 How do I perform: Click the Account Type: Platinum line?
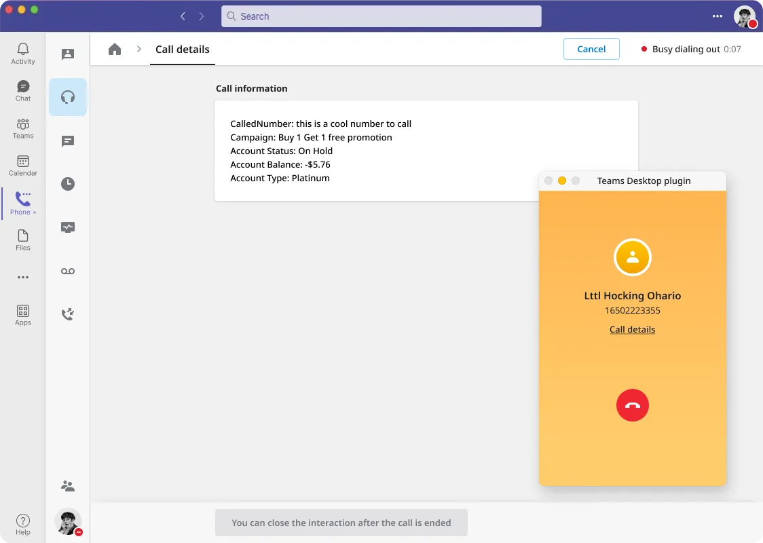tap(280, 178)
